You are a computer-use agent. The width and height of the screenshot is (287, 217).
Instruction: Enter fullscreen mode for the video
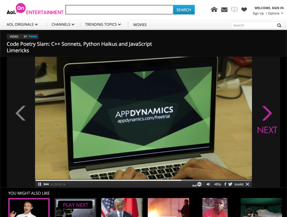coord(247,184)
